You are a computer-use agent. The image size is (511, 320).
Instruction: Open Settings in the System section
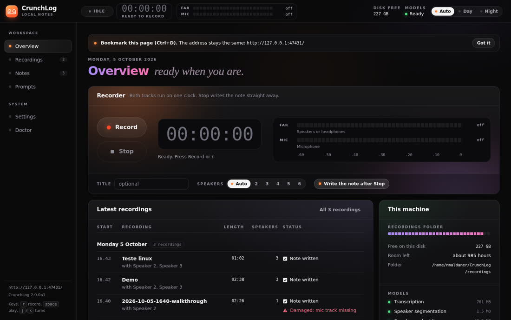38,117
